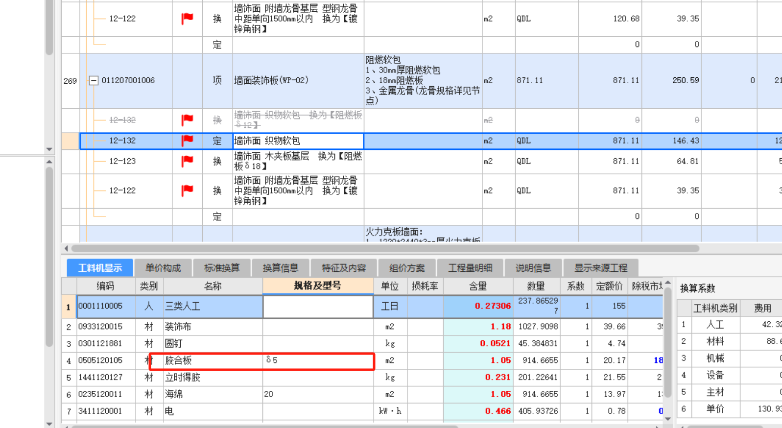Click red flag on 12-123 row
782x428 pixels.
[x=187, y=161]
